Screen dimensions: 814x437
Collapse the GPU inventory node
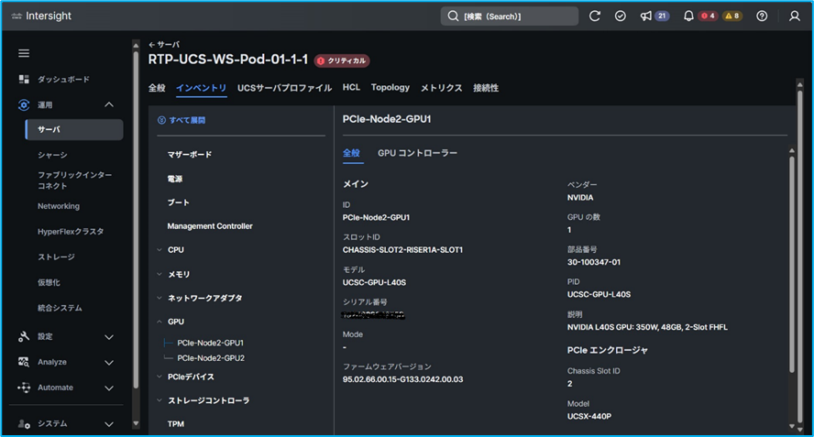(159, 322)
